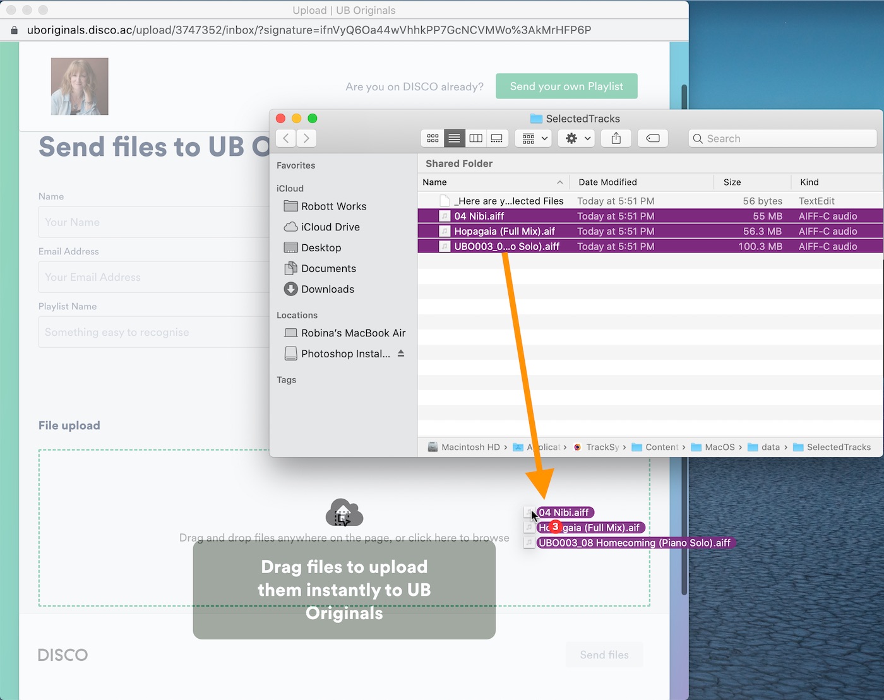Screen dimensions: 884x700
Task: Click the Playlist Name field
Action: pyautogui.click(x=155, y=332)
